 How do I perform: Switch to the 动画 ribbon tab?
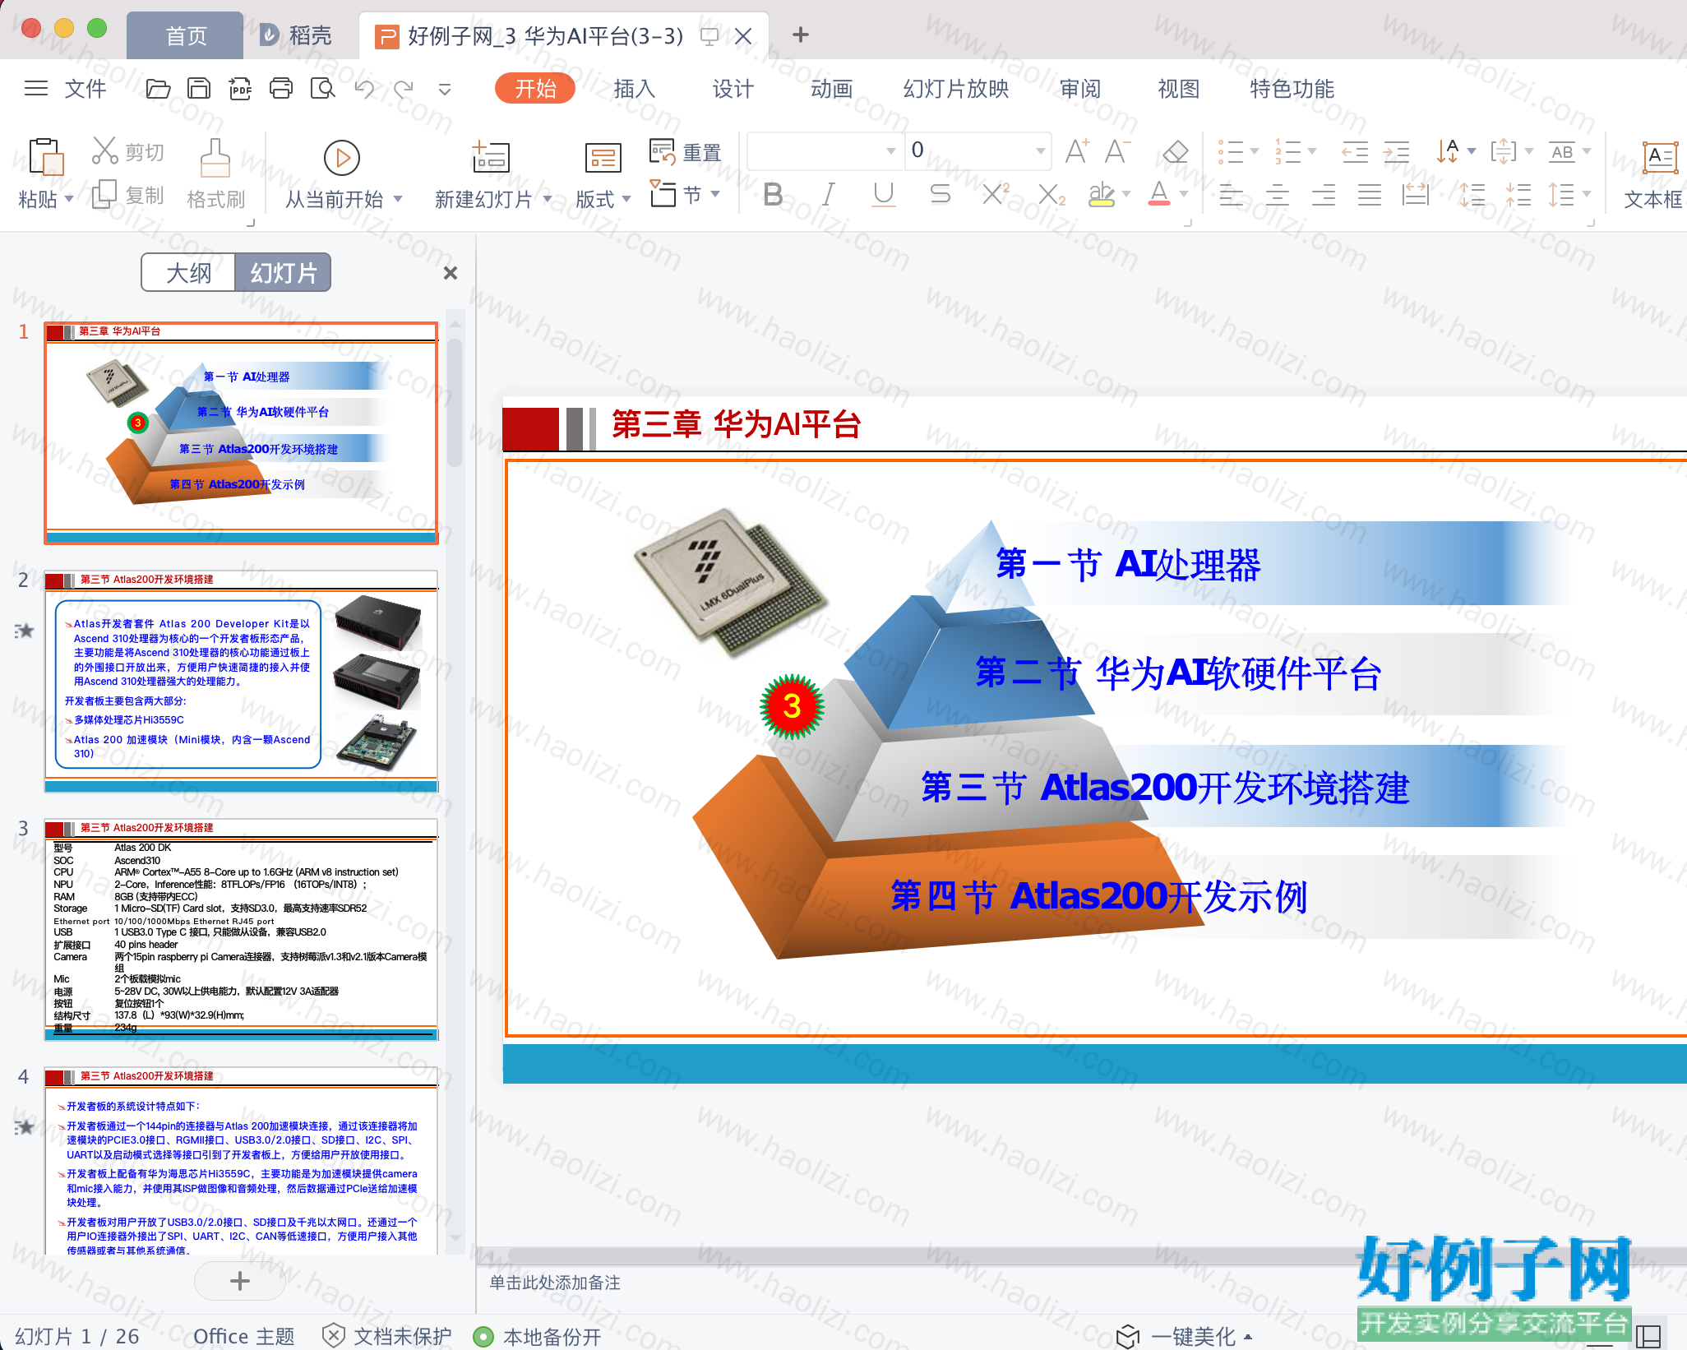tap(831, 88)
